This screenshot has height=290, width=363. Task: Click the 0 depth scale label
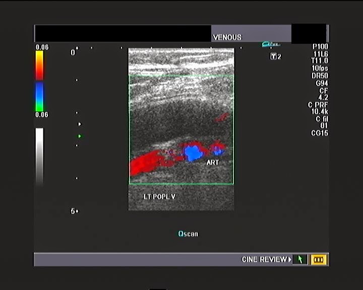click(73, 53)
